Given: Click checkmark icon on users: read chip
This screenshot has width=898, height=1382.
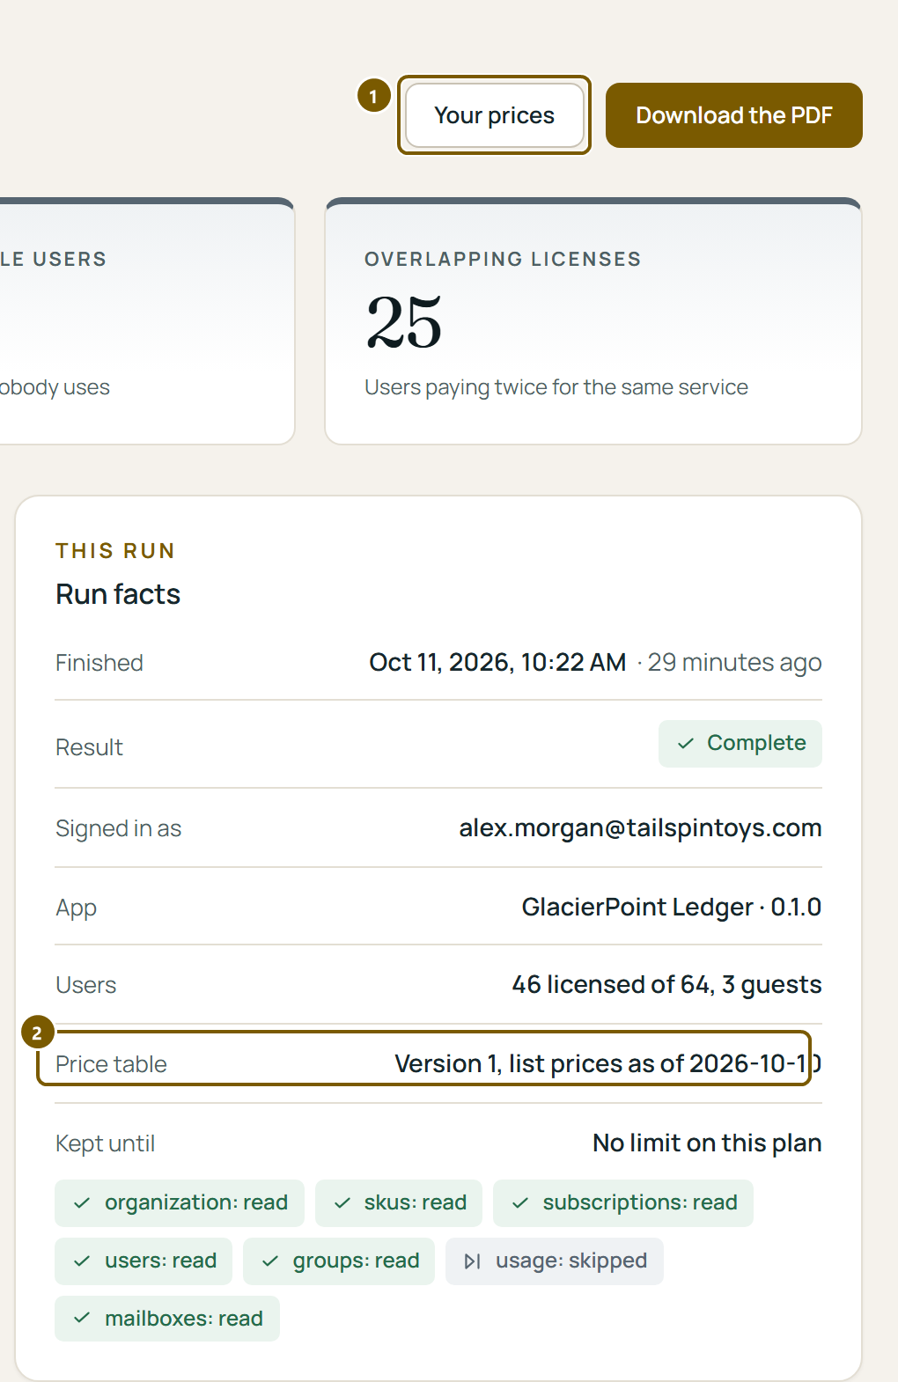Looking at the screenshot, I should tap(82, 1261).
